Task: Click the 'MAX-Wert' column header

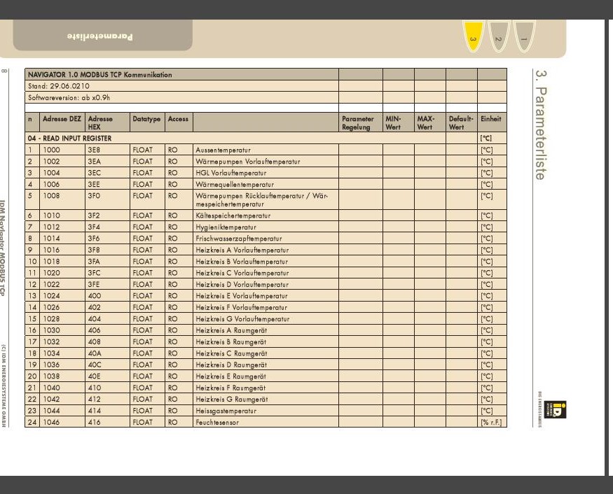Action: (430, 122)
